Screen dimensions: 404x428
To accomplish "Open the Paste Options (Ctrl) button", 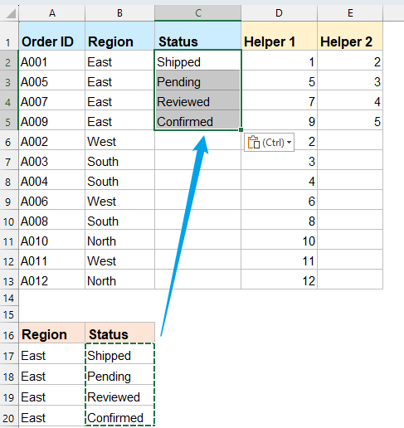I will (269, 143).
